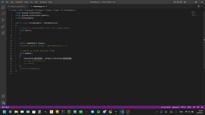Click Visual Studio Code taskbar icon
Image resolution: width=205 pixels, height=115 pixels.
pos(122,112)
